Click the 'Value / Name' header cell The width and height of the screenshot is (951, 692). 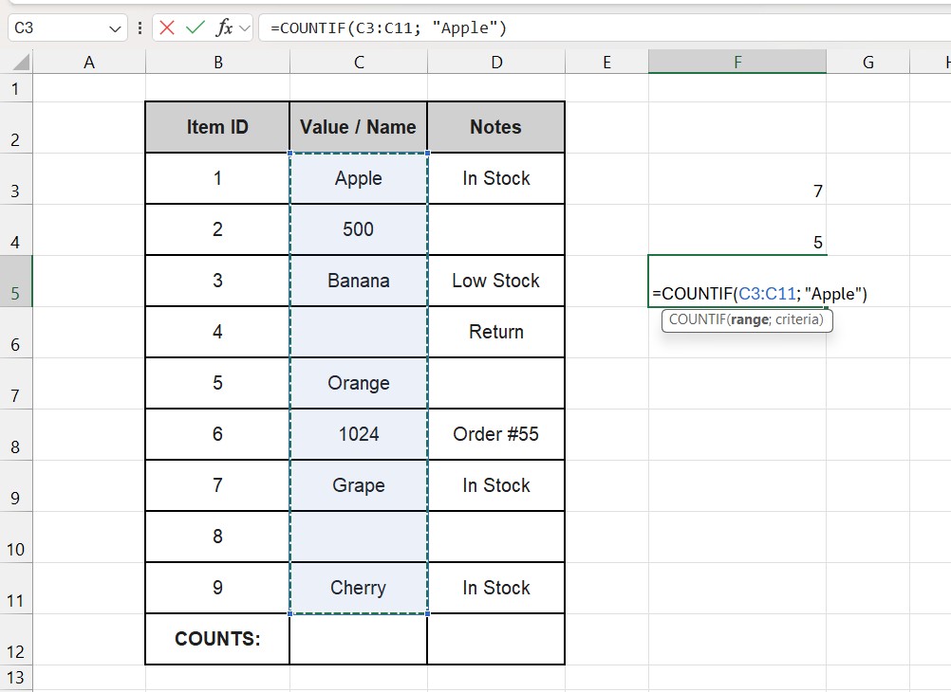click(359, 127)
